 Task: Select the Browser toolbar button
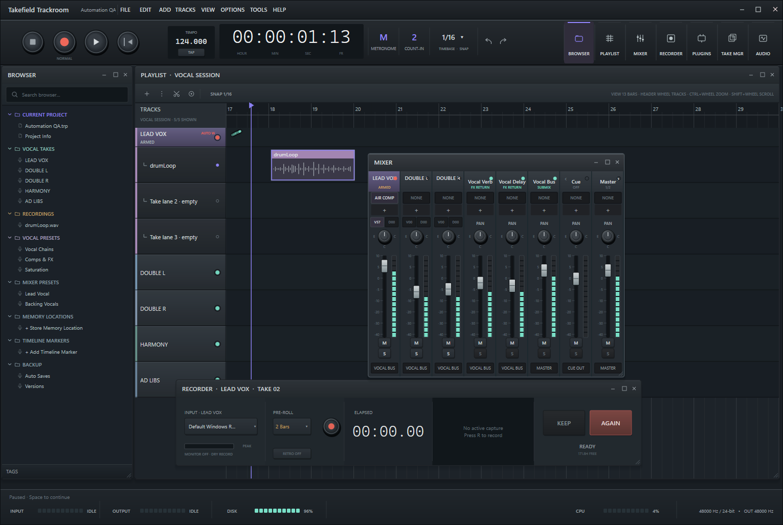pyautogui.click(x=578, y=43)
